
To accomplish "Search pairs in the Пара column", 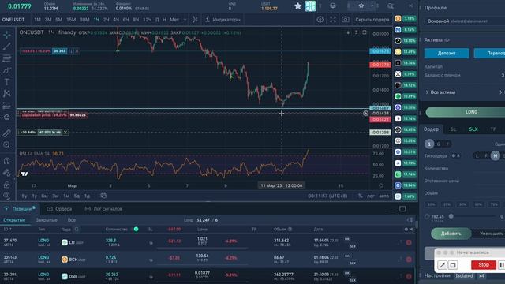I will click(77, 230).
